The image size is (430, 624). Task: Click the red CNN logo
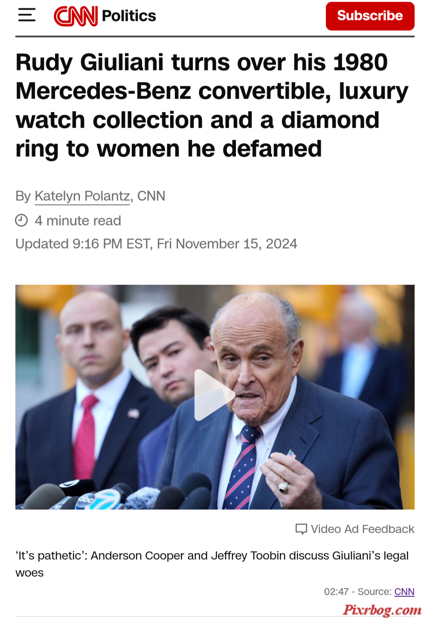(76, 16)
